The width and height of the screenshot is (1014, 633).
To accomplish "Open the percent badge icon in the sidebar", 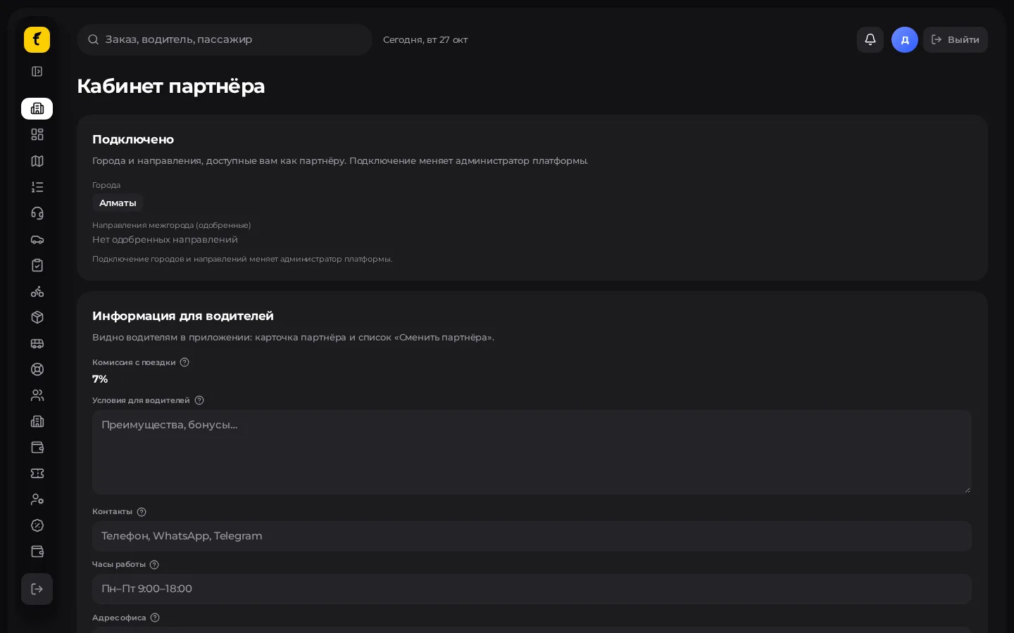I will point(37,525).
